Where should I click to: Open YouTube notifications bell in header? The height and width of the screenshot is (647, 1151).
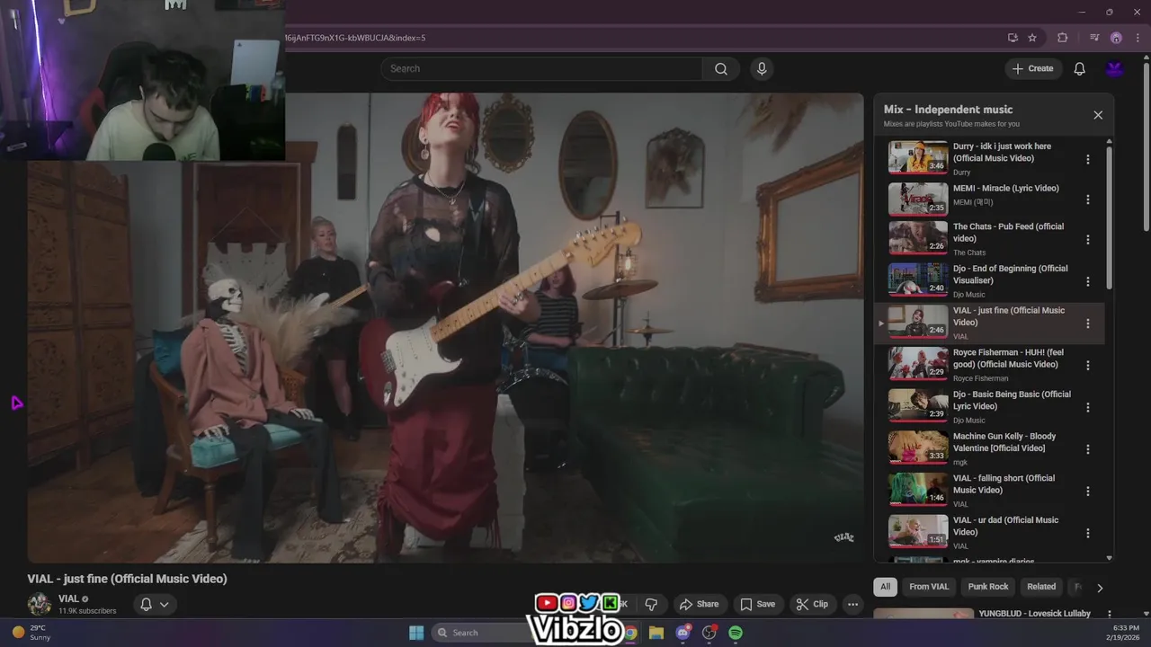(1080, 69)
